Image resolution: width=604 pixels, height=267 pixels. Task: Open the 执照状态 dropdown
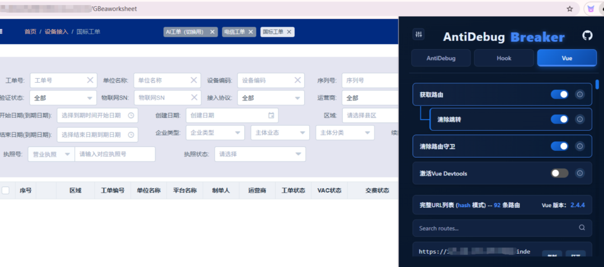click(260, 154)
